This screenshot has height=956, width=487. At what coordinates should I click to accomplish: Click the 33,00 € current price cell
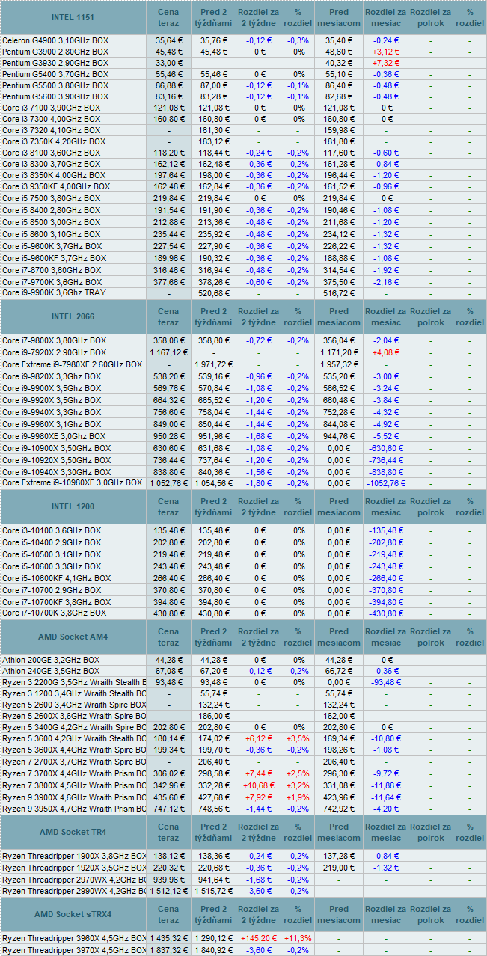click(169, 63)
